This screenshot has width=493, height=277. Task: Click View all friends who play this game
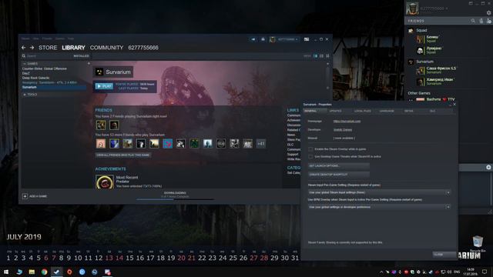(123, 155)
